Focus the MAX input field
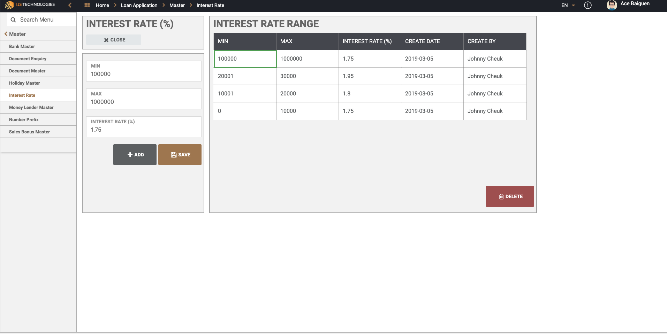 144,102
